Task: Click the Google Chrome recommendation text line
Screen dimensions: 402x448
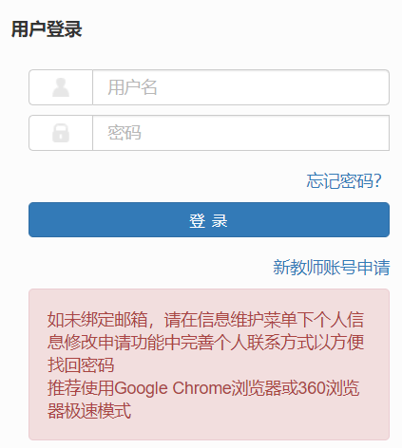Action: [x=203, y=388]
